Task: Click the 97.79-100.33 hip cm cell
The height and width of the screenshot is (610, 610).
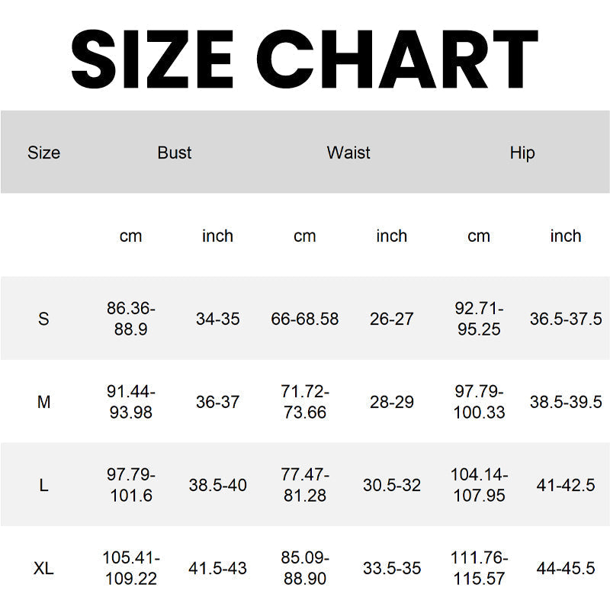Action: pos(479,402)
